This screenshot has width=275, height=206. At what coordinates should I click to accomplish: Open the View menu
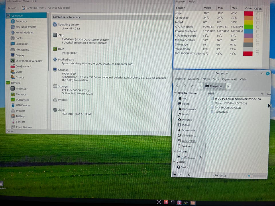[26, 1]
